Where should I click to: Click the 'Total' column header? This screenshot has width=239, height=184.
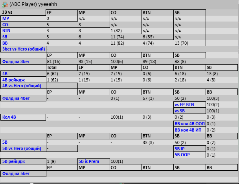[51, 67]
